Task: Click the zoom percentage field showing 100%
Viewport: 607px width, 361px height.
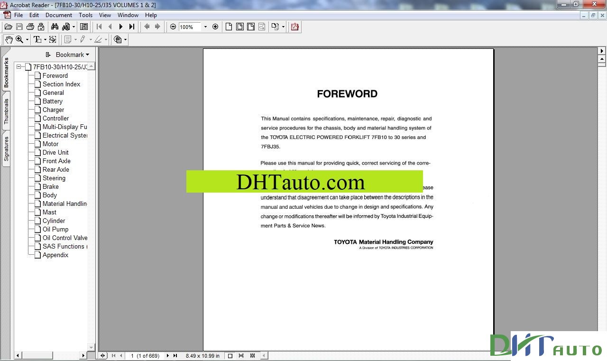Action: 190,27
